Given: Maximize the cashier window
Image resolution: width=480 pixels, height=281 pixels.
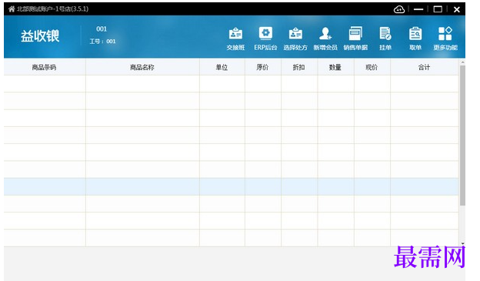Looking at the screenshot, I should tap(438, 9).
